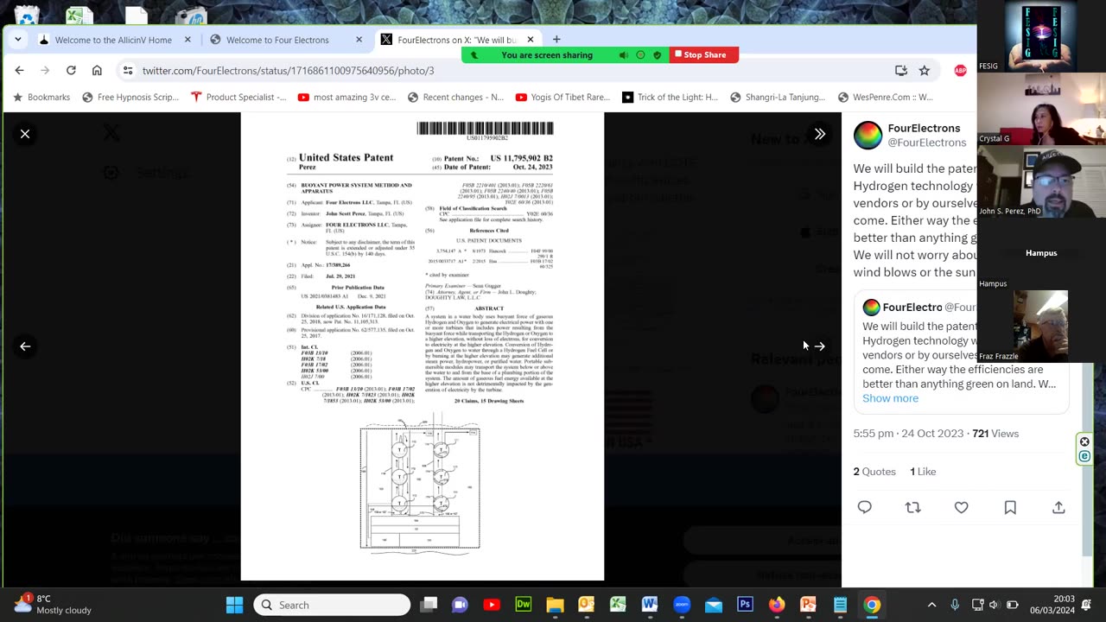Open WesPenre.Com bookmark
This screenshot has height=622, width=1106.
click(x=884, y=98)
